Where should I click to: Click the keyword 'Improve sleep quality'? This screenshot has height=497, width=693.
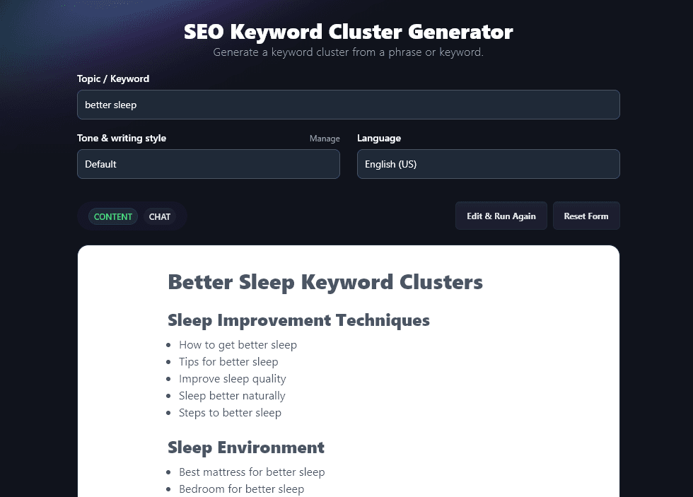pyautogui.click(x=233, y=379)
